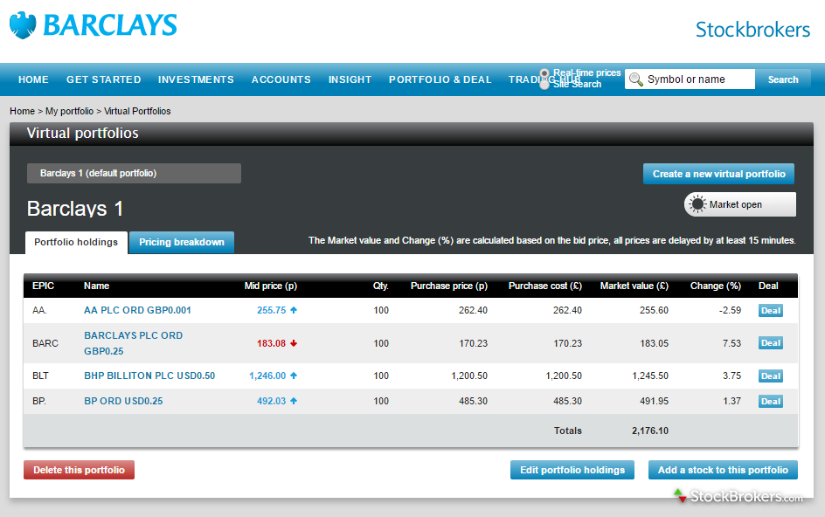Image resolution: width=825 pixels, height=517 pixels.
Task: Click the -2.59 change value
Action: 730,310
